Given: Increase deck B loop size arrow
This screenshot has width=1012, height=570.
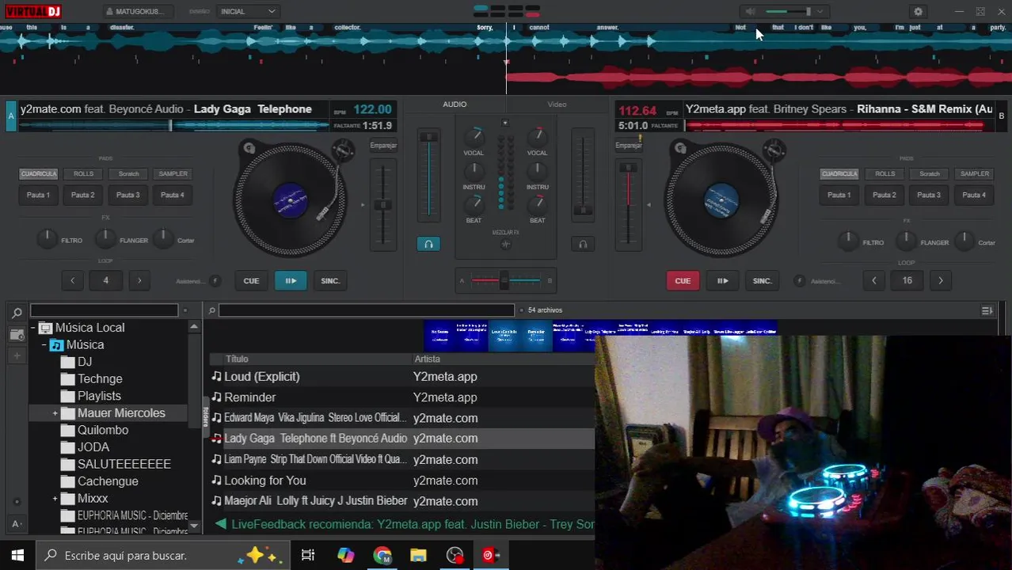Looking at the screenshot, I should [941, 280].
